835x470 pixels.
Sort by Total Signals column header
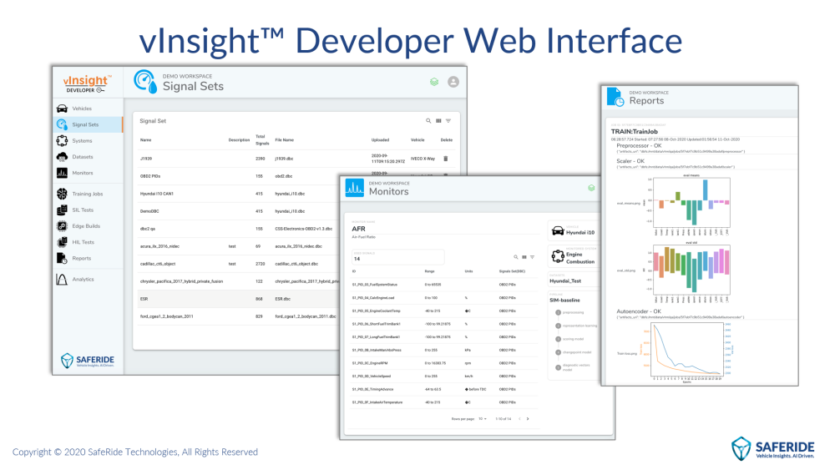click(262, 140)
